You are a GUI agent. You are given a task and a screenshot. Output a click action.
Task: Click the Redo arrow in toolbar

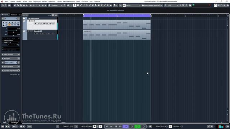(6, 5)
